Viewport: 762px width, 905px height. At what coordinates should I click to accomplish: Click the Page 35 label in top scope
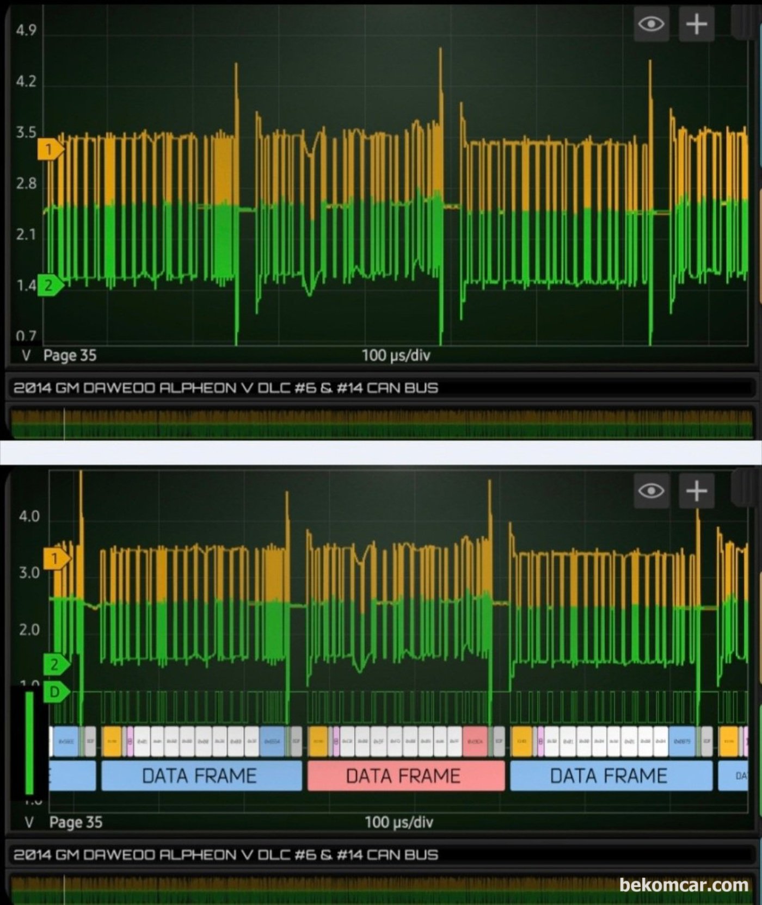(x=70, y=356)
